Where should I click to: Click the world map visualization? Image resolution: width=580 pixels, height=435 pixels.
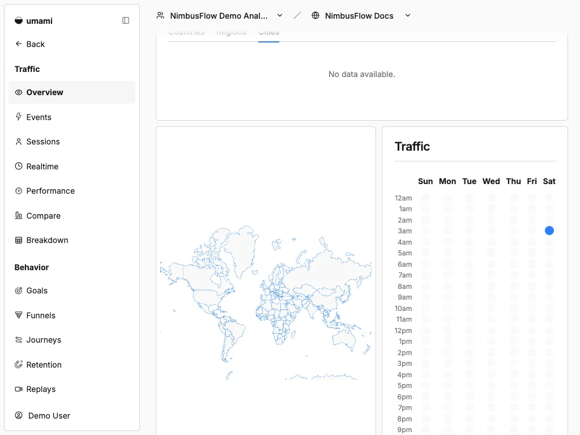click(266, 302)
